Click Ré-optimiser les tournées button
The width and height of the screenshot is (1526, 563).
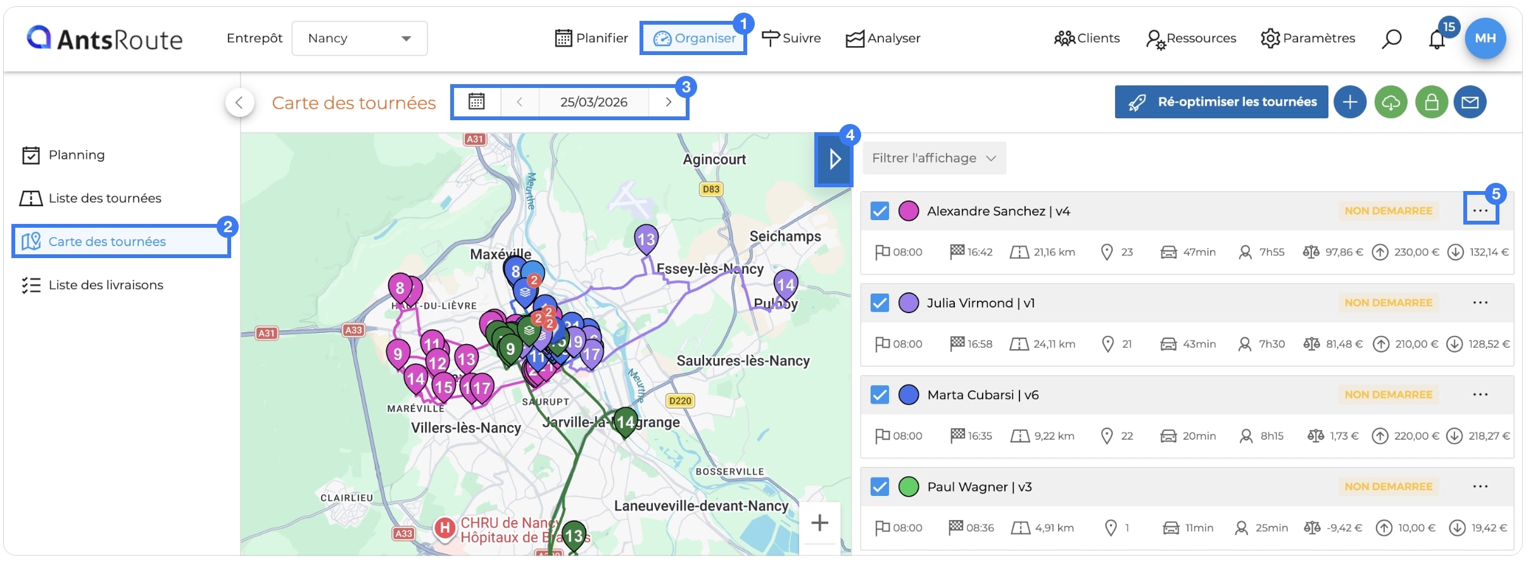pyautogui.click(x=1221, y=102)
